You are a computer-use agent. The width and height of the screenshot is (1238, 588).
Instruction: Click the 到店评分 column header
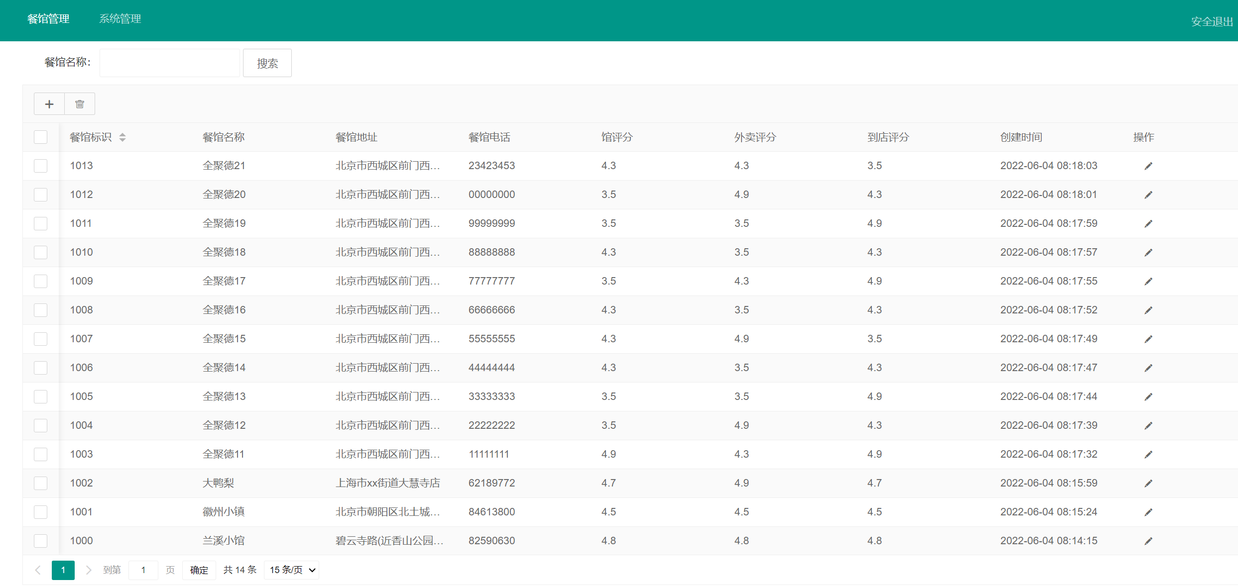[888, 137]
